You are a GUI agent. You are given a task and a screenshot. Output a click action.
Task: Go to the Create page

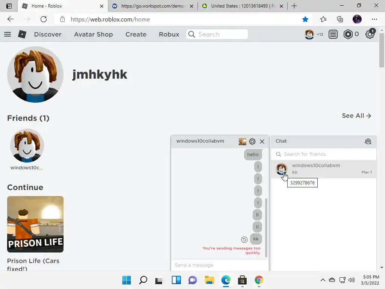tap(136, 34)
